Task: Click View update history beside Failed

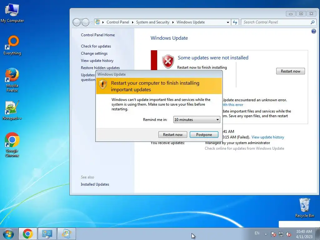Action: [268, 137]
